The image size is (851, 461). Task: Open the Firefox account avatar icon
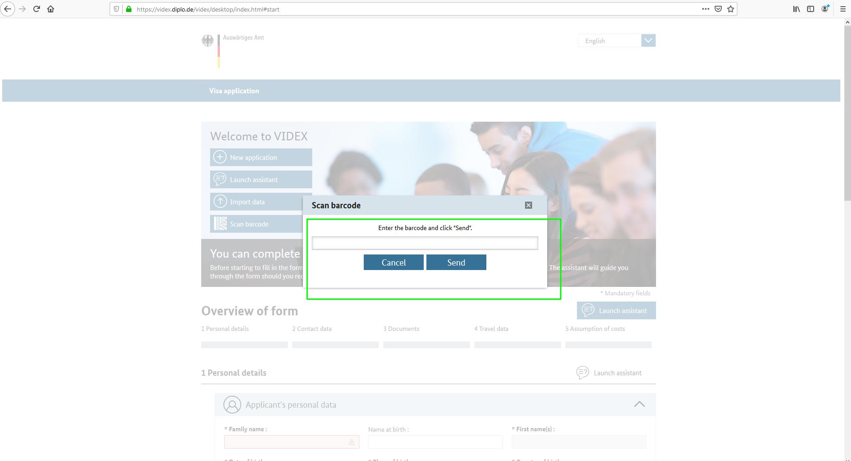825,9
